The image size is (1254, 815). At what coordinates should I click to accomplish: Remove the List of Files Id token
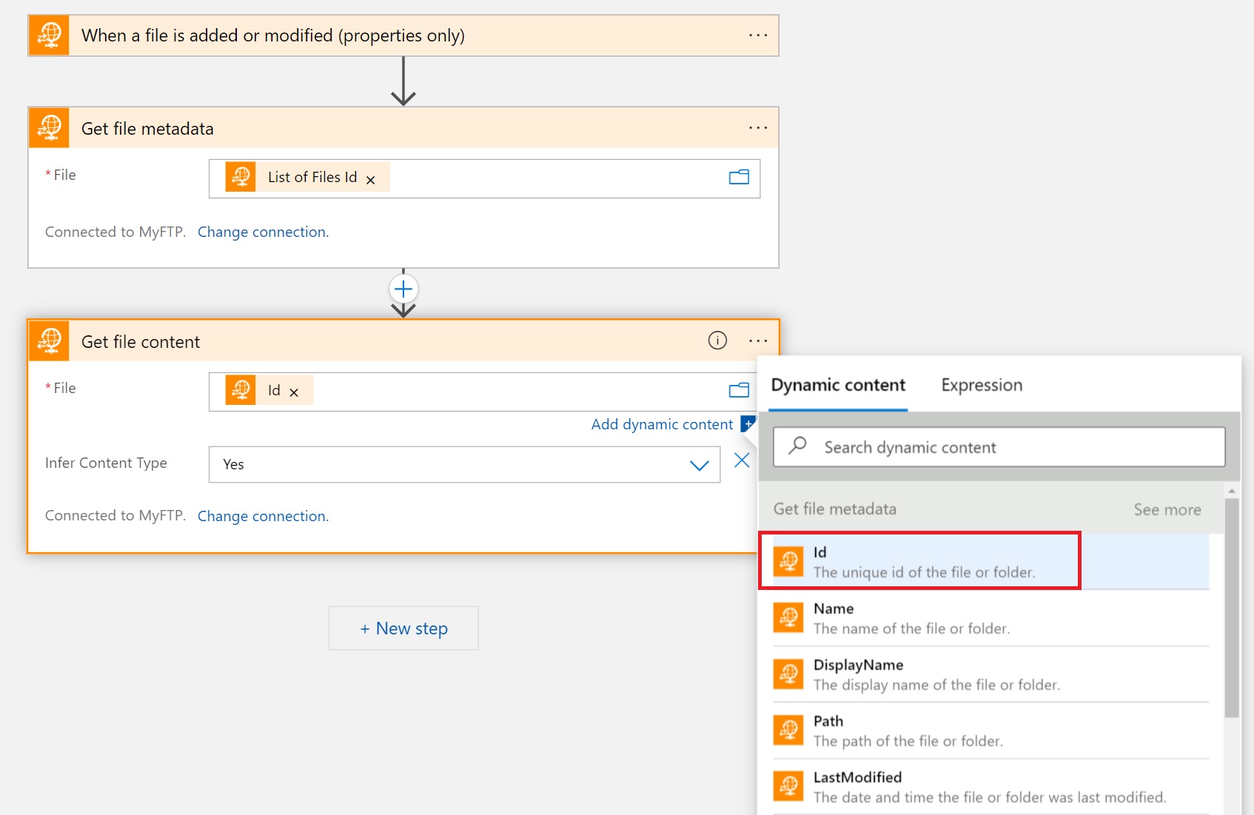click(371, 180)
